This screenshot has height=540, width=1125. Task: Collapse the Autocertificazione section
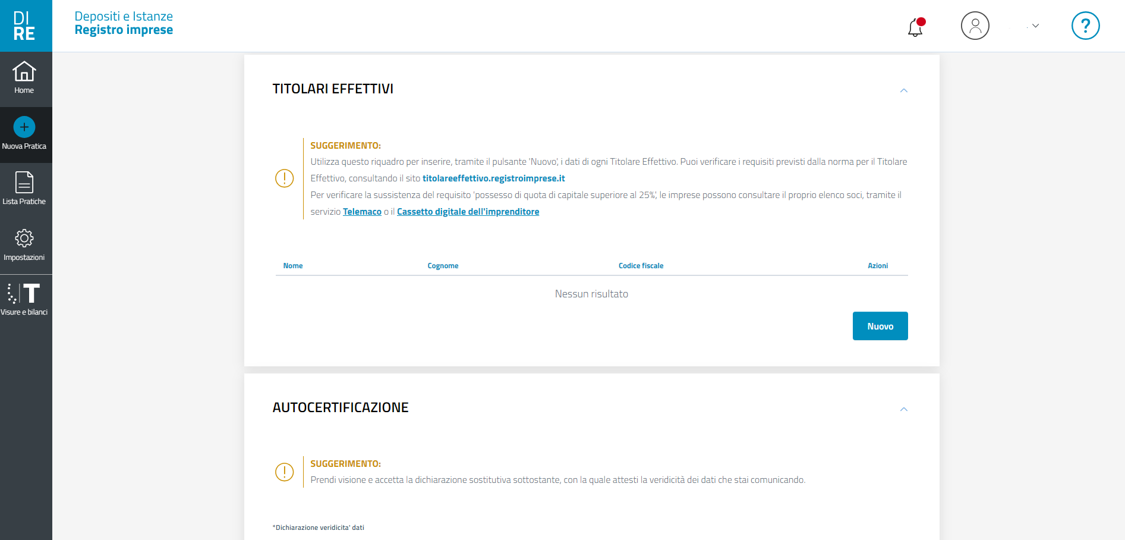click(x=903, y=409)
